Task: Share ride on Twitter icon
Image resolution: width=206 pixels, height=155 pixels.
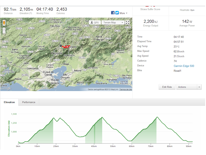Action: pyautogui.click(x=117, y=13)
